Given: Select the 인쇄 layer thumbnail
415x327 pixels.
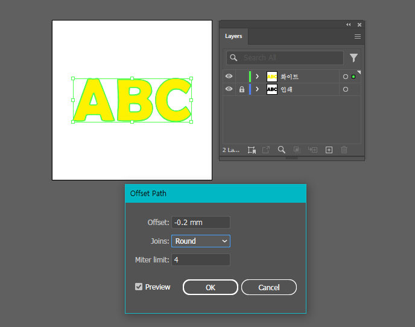Looking at the screenshot, I should pyautogui.click(x=272, y=89).
